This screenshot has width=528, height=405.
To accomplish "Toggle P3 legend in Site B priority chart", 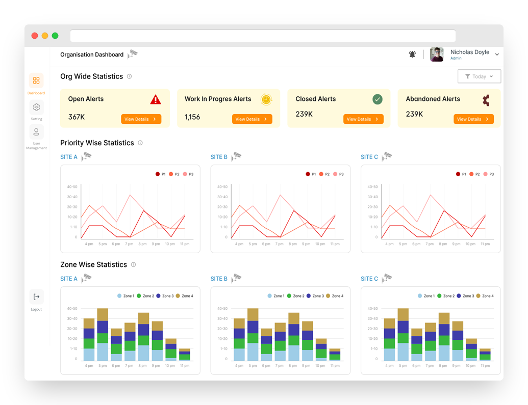I will 338,174.
